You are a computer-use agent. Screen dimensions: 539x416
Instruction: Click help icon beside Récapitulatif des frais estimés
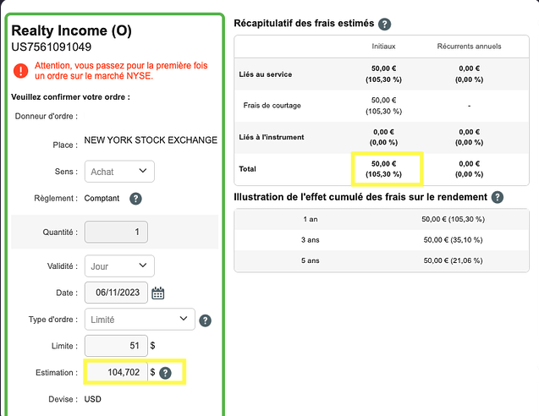[385, 25]
